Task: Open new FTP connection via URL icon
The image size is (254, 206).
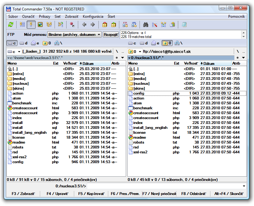Action: click(134, 24)
